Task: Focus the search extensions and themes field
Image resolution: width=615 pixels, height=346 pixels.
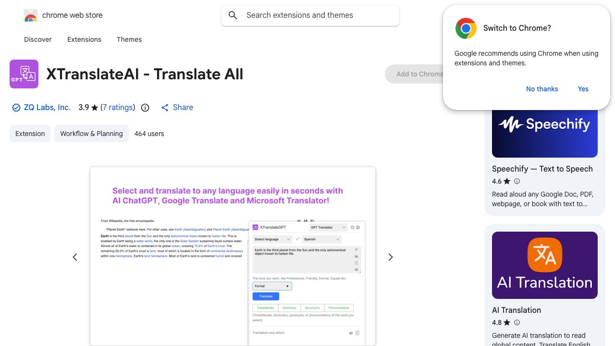Action: click(x=310, y=15)
